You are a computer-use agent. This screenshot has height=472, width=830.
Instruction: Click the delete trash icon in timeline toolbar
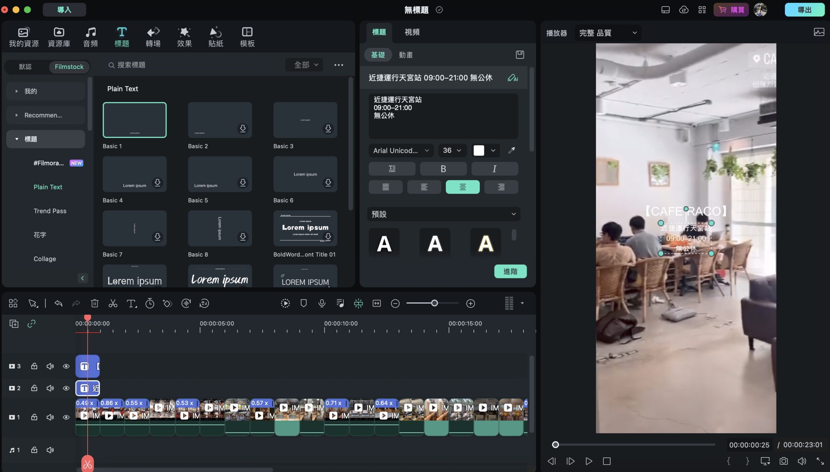94,303
